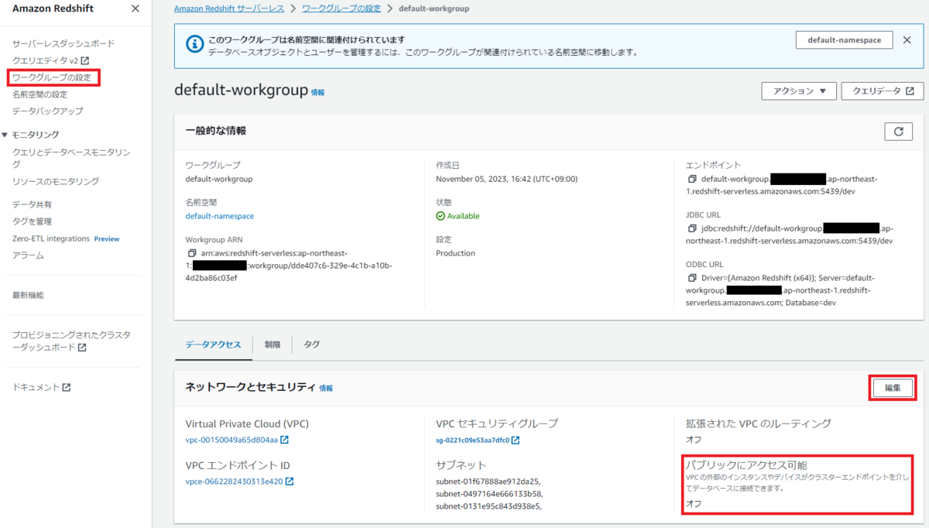
Task: Open default-namespace link under 名前空間
Action: click(220, 216)
